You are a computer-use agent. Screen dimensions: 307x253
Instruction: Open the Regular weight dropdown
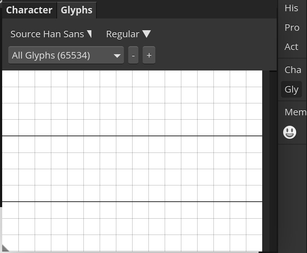(x=128, y=34)
